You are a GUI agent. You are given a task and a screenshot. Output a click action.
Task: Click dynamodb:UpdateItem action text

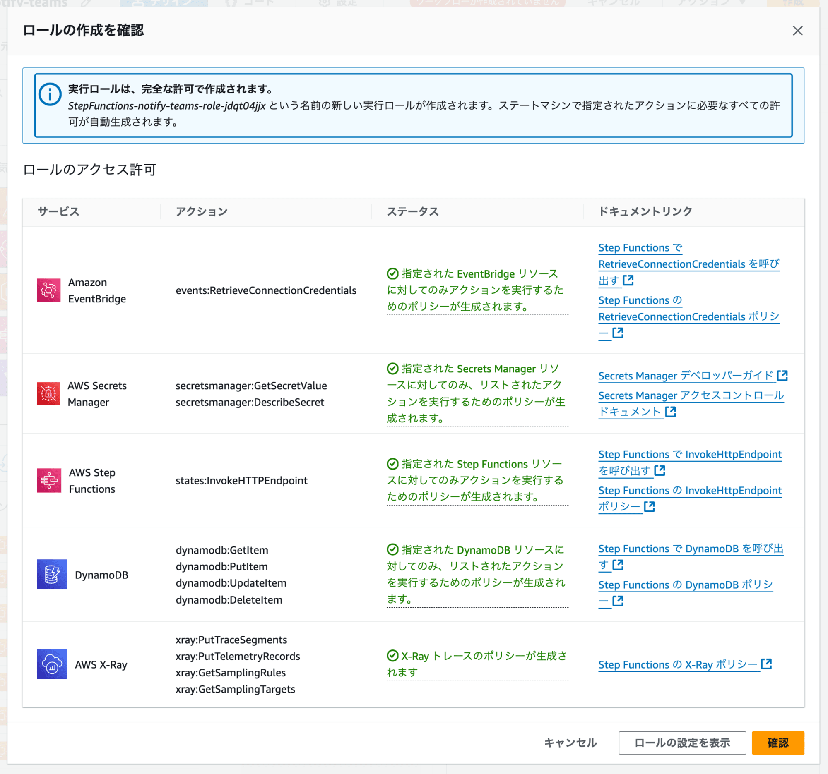tap(231, 582)
